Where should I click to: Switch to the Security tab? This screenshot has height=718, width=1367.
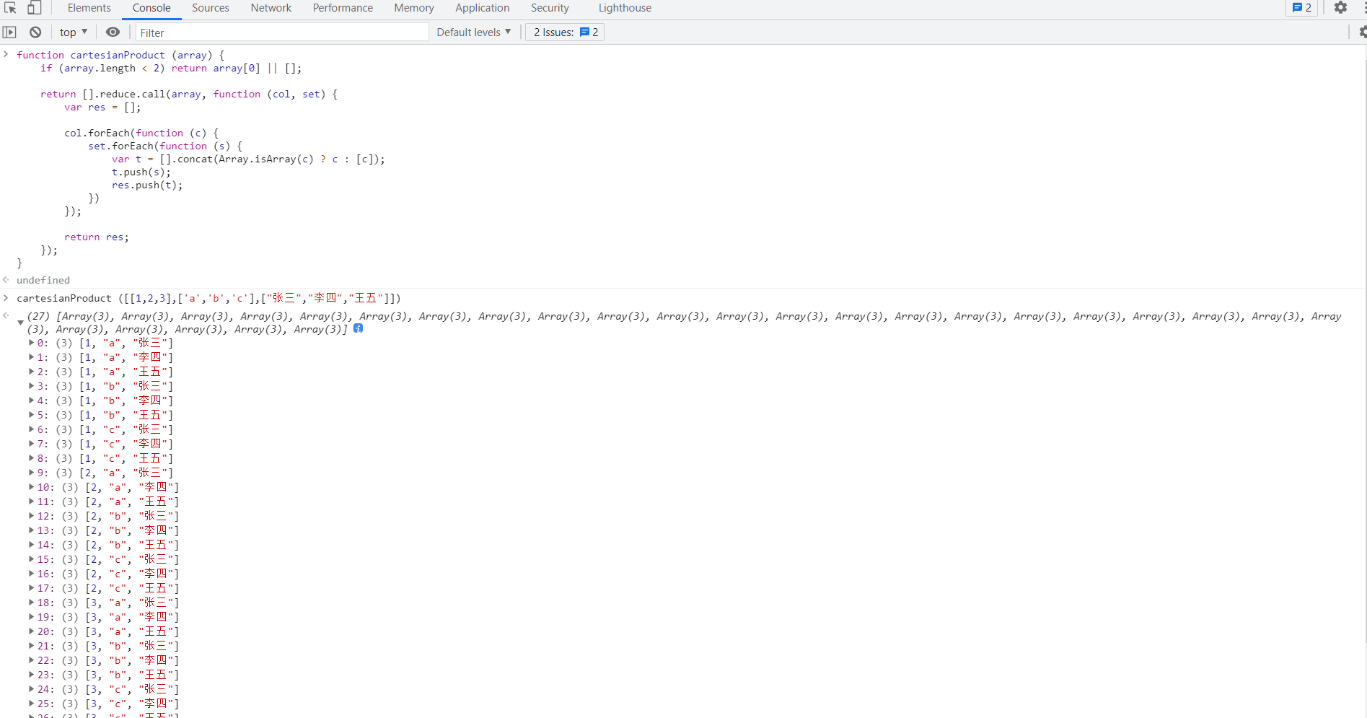pos(550,8)
